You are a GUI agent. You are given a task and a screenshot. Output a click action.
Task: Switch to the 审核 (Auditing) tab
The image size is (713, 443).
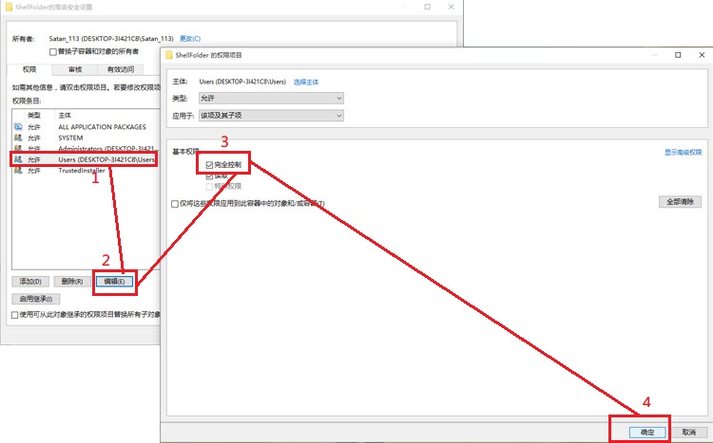click(74, 69)
